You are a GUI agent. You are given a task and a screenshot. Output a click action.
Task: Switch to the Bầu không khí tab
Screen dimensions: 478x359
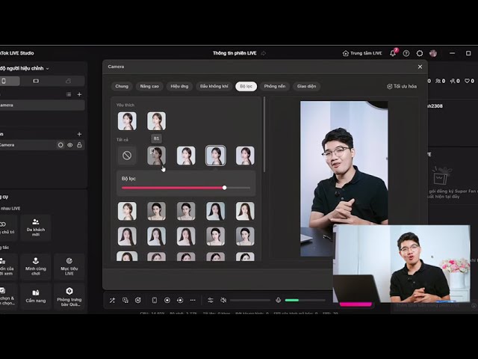coord(214,87)
